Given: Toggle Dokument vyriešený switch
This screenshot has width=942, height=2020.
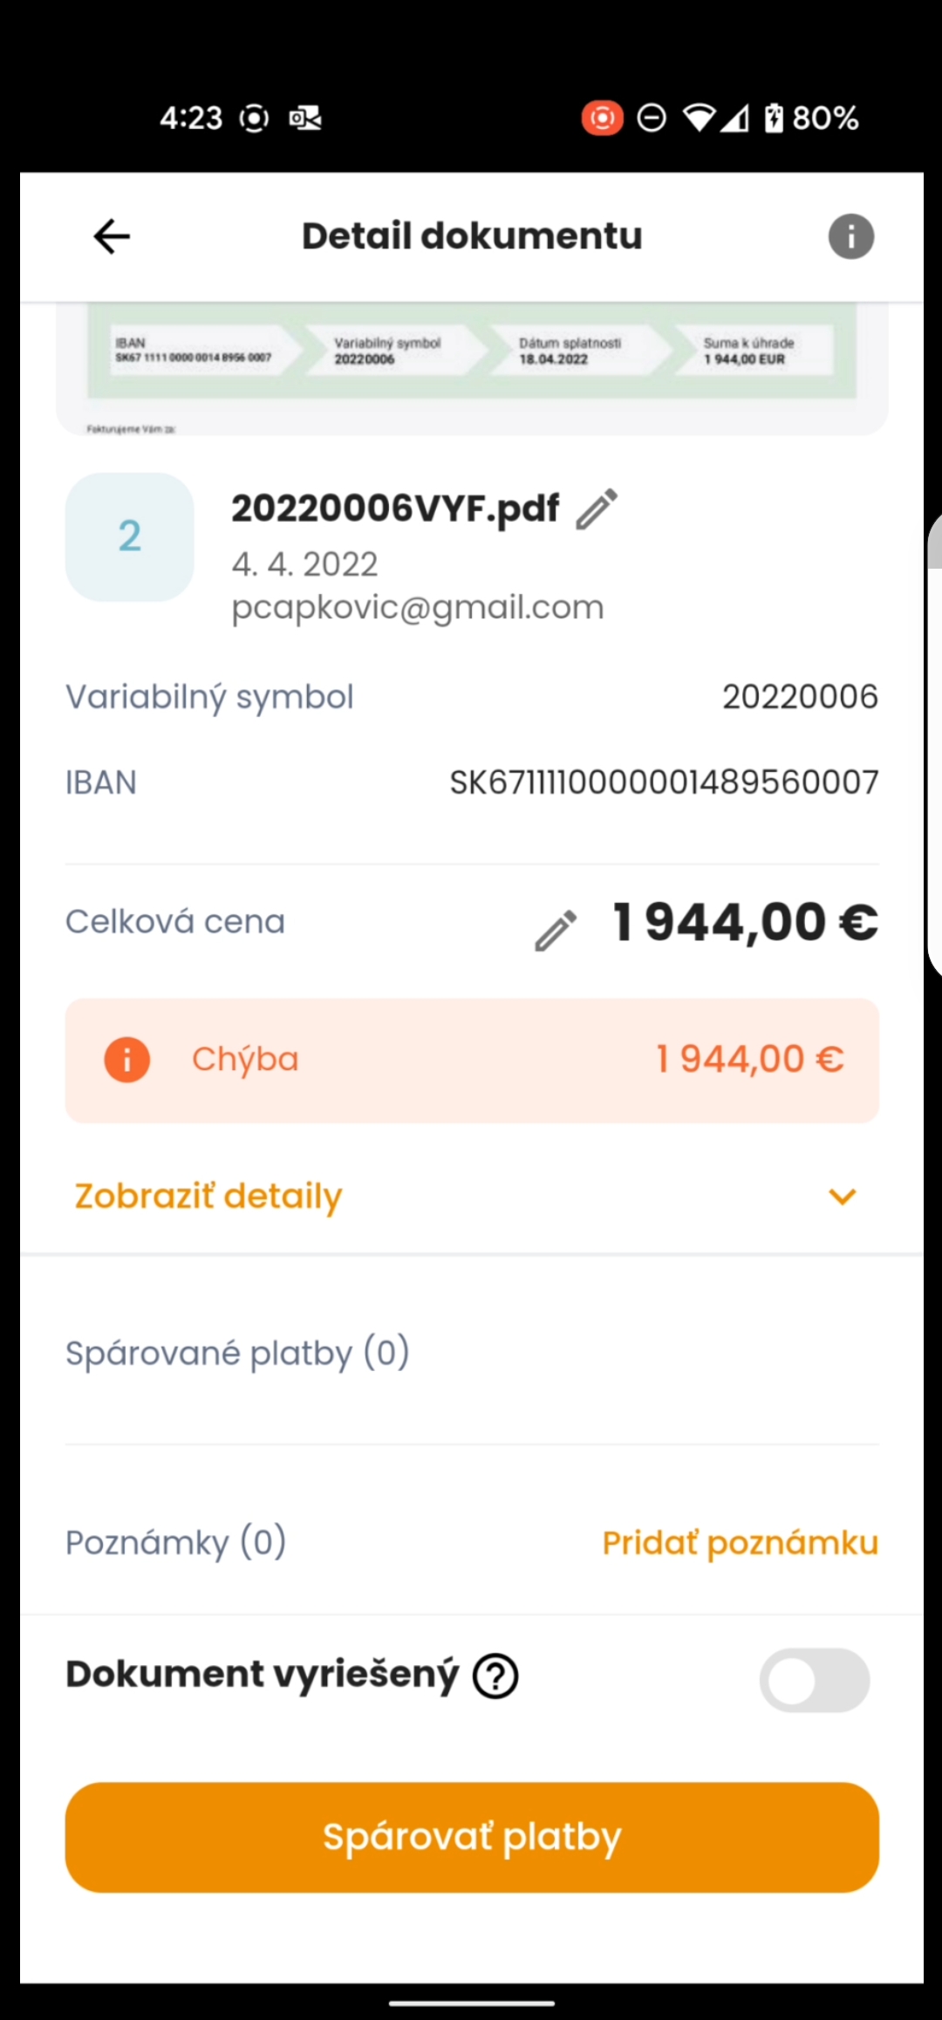Looking at the screenshot, I should pos(814,1680).
